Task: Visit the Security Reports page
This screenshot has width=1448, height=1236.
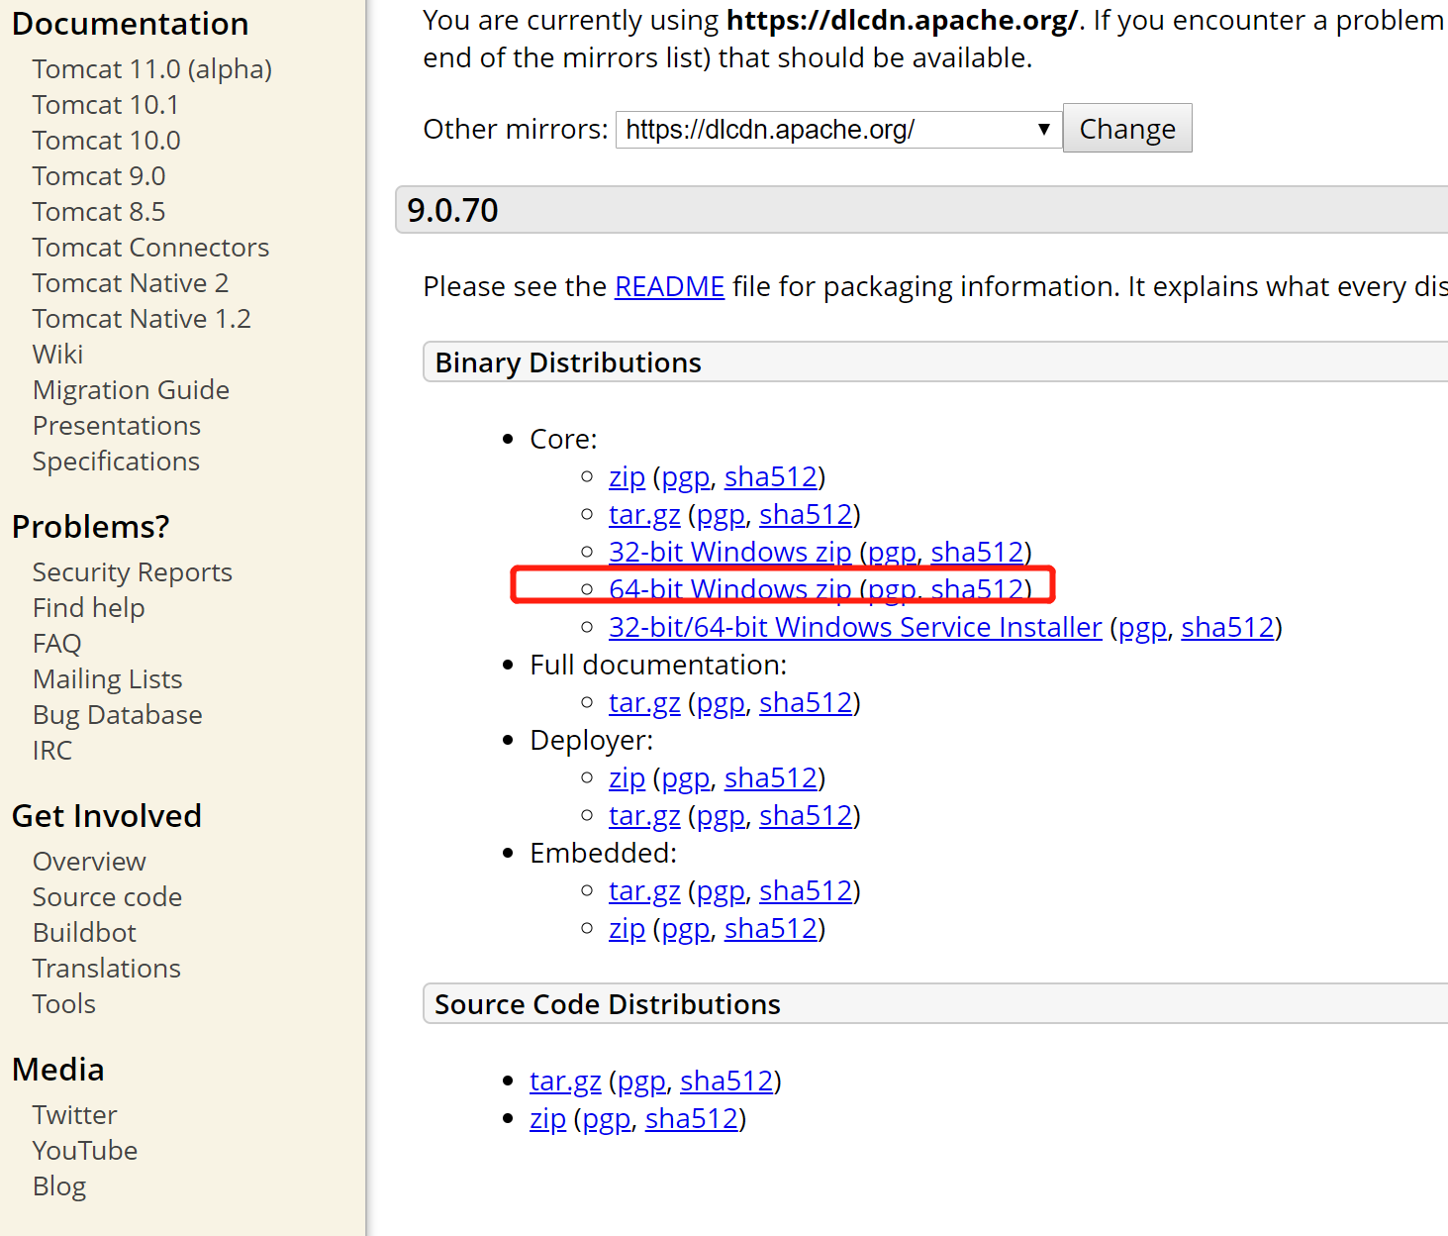Action: (132, 572)
